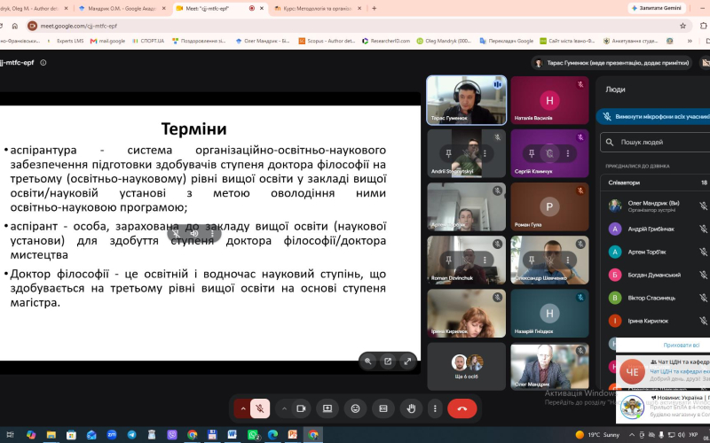Click the meeting info icon next to meeting code
Screen dimensions: 710x443
tap(43, 63)
